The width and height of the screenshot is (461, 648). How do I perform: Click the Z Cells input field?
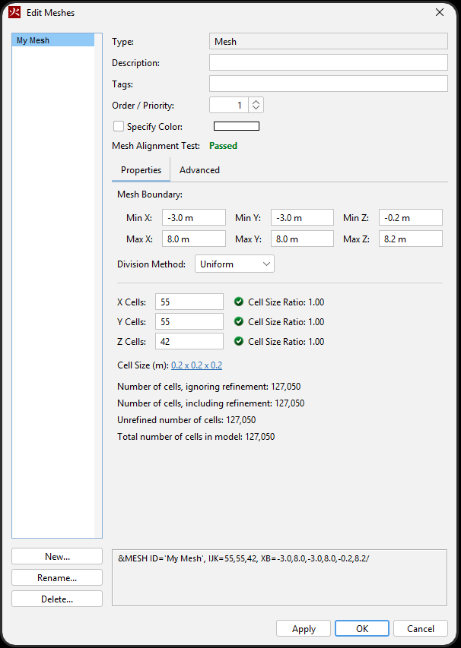pyautogui.click(x=189, y=341)
